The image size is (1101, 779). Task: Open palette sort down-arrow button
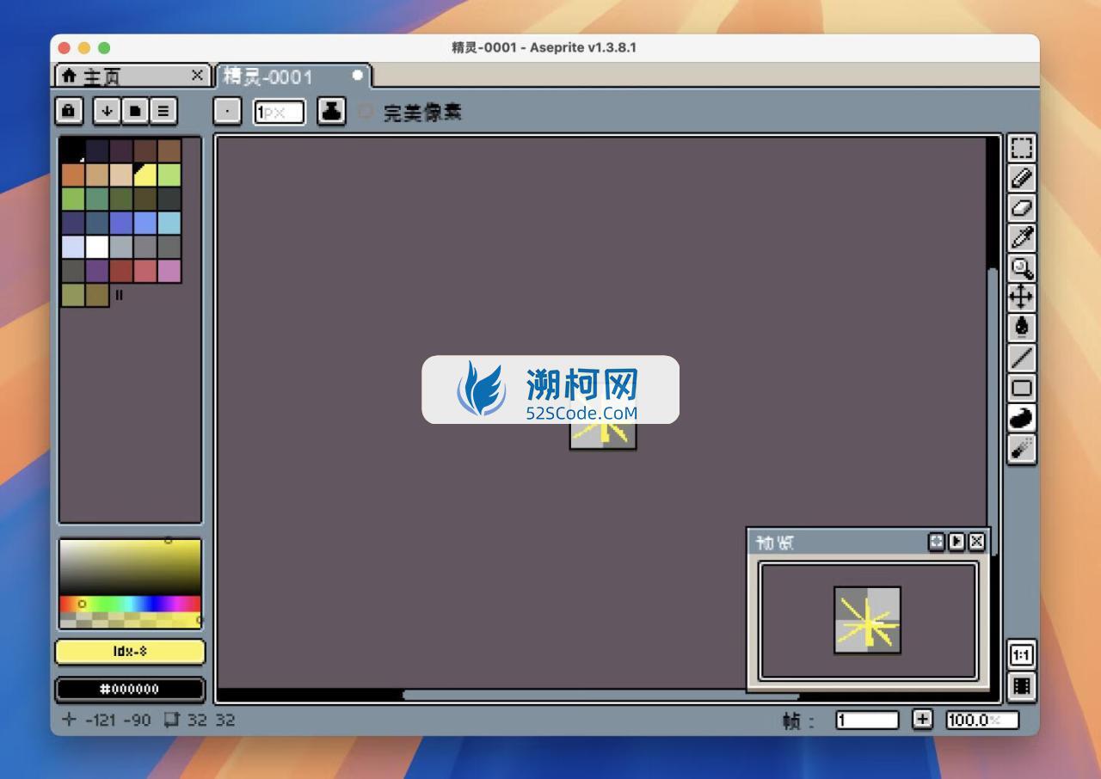(x=107, y=111)
